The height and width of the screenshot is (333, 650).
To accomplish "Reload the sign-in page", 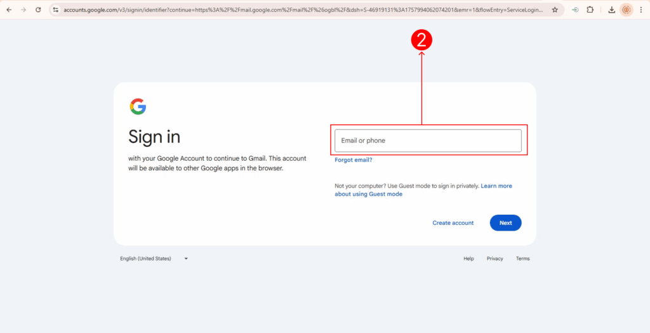I will 38,10.
